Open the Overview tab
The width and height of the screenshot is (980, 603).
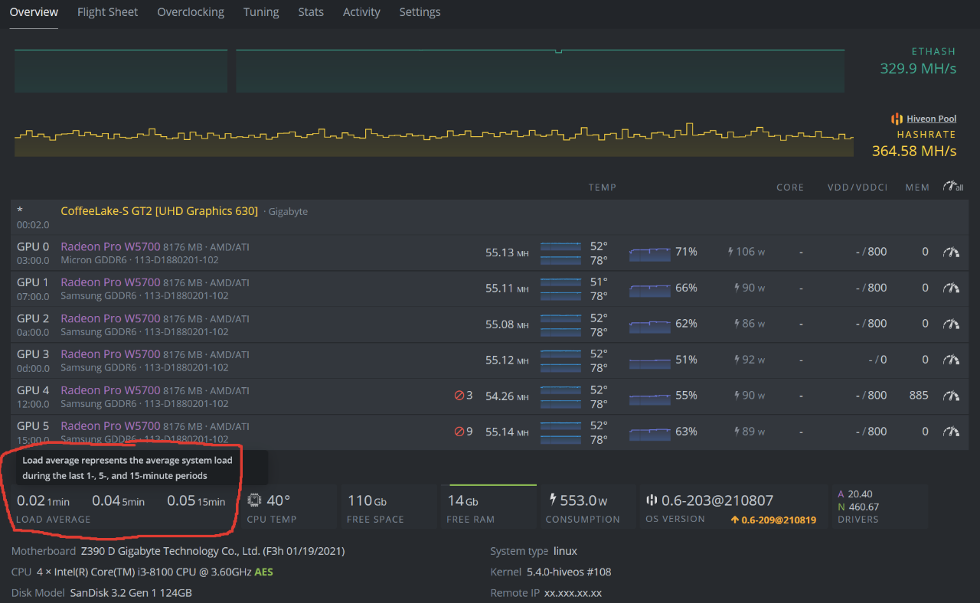(x=34, y=12)
